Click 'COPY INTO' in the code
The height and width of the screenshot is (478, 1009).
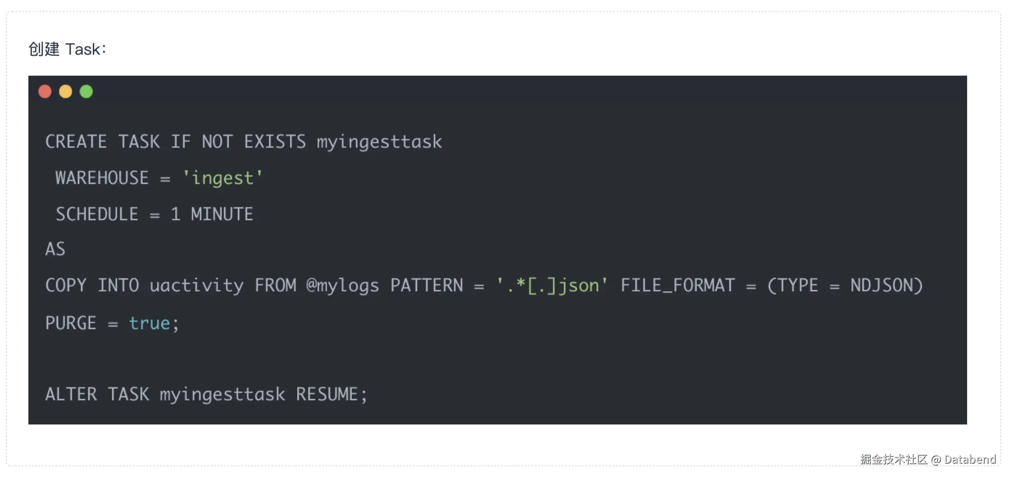click(92, 285)
